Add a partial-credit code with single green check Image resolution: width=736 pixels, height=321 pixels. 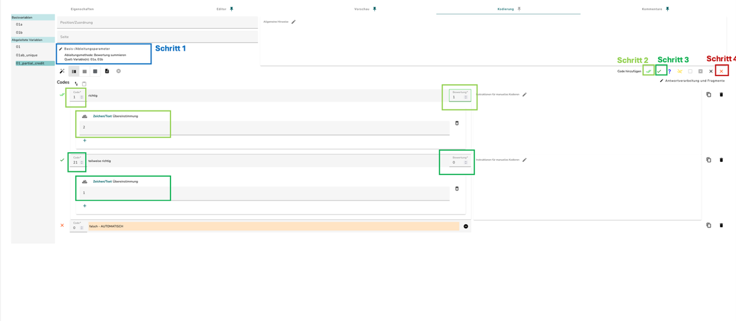click(x=659, y=71)
